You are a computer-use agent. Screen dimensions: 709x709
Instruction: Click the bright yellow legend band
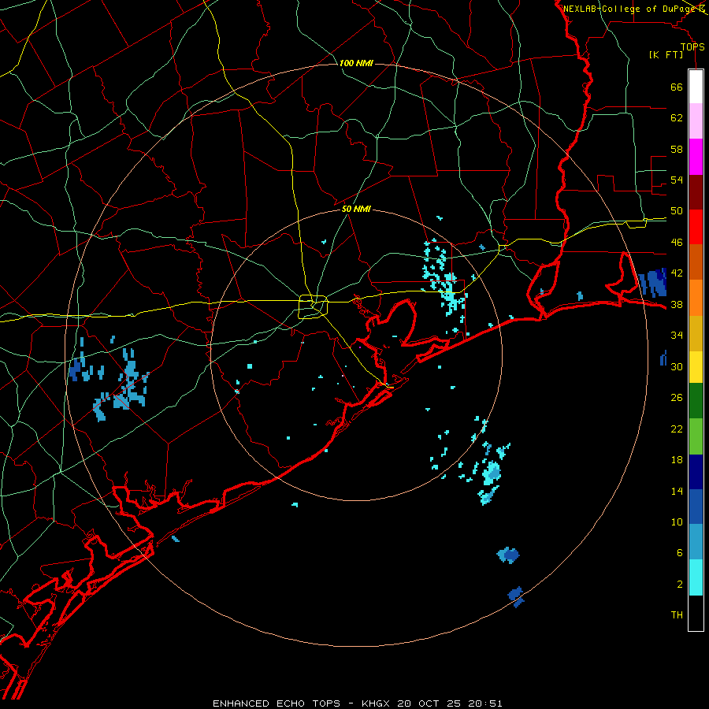(696, 367)
